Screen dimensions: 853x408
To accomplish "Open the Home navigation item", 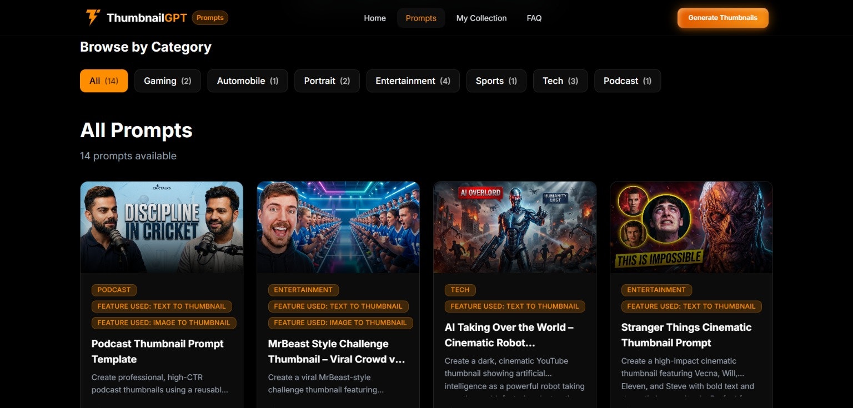I will [375, 18].
